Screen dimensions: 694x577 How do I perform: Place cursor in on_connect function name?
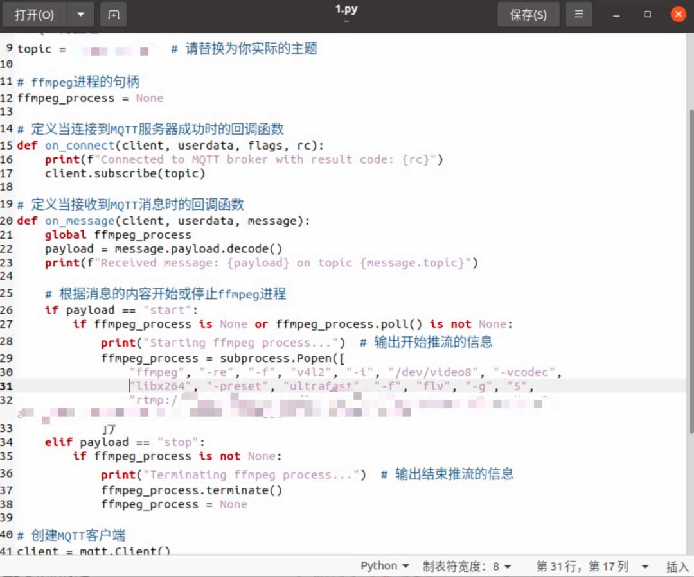[x=80, y=146]
